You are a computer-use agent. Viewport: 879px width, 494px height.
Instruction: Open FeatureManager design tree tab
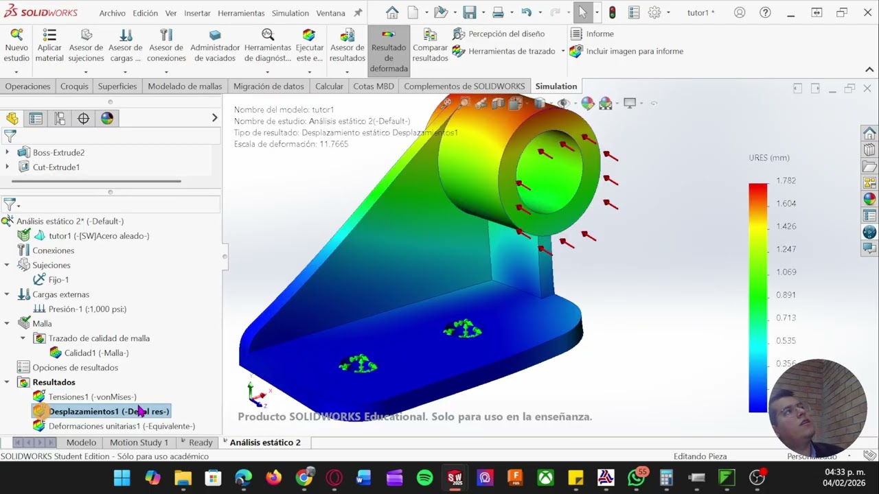12,119
